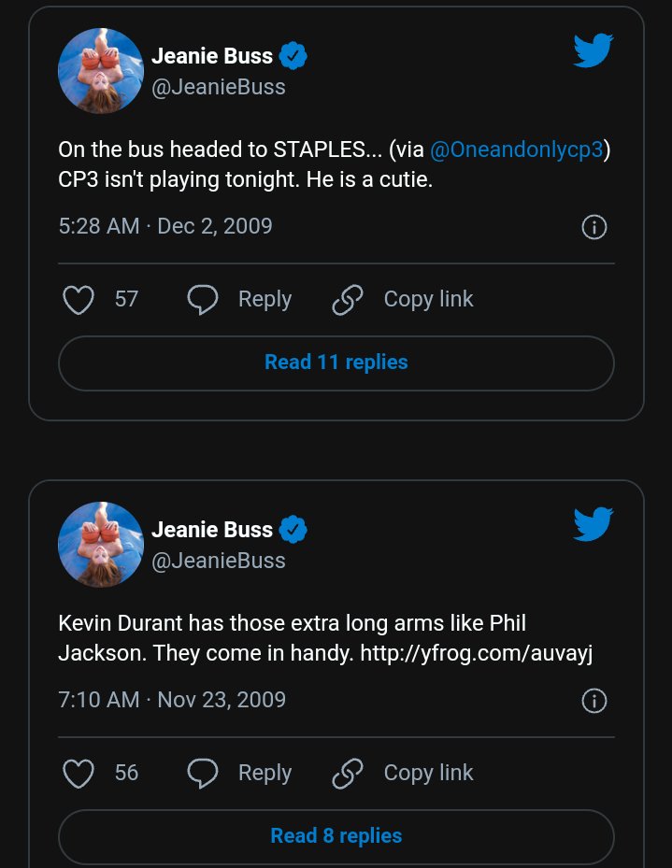Open Jeanie Buss avatar on second tweet

point(101,545)
